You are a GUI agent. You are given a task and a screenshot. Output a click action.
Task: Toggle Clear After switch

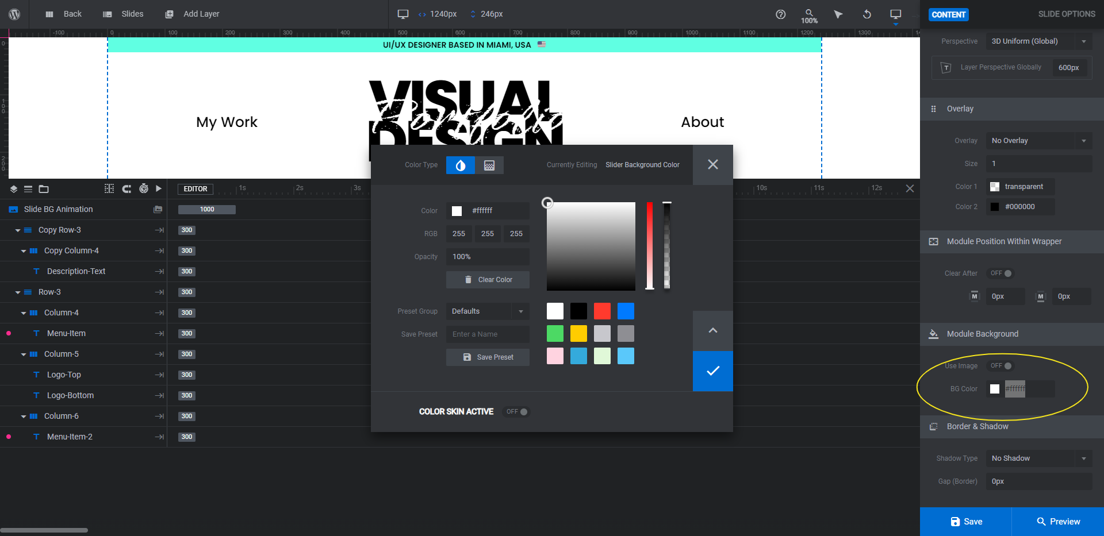pyautogui.click(x=1000, y=273)
